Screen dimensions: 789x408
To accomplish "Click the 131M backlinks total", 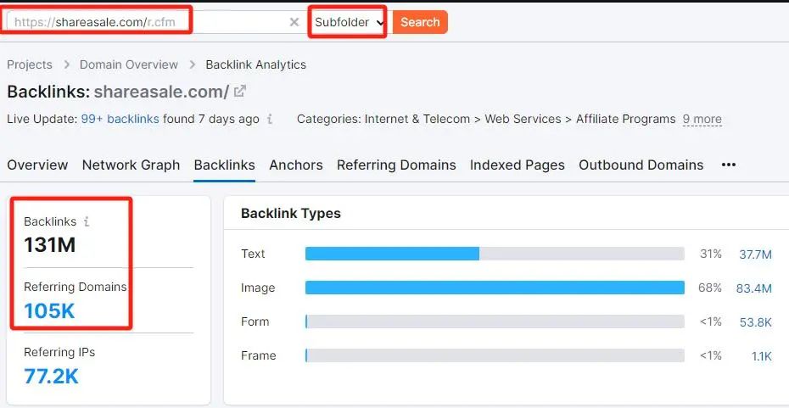I will click(50, 245).
